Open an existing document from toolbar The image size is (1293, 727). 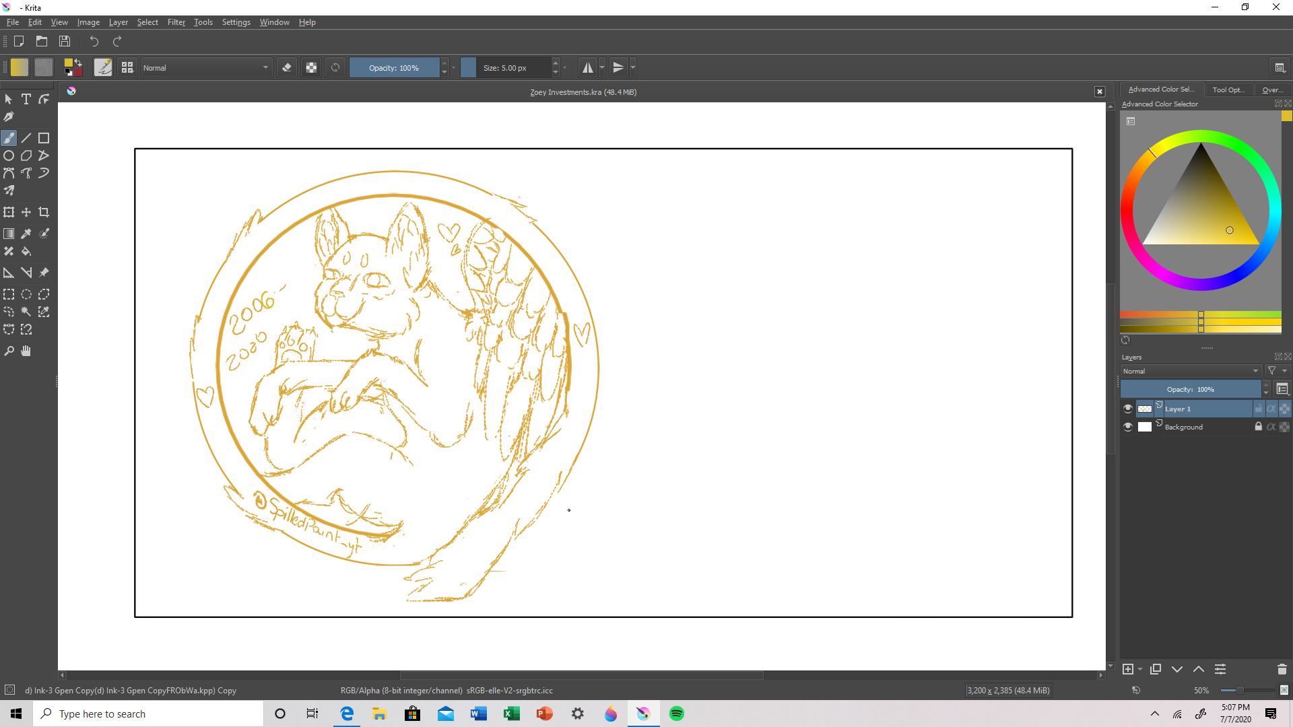[x=42, y=41]
